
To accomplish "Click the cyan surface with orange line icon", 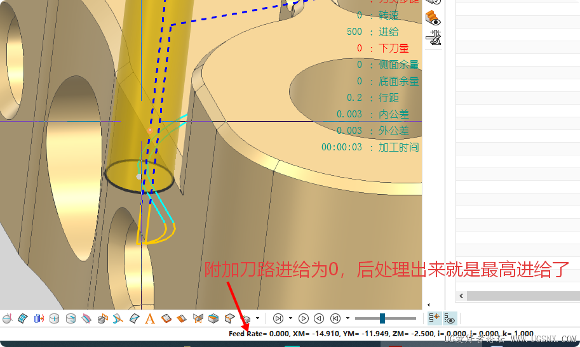I will (x=118, y=318).
